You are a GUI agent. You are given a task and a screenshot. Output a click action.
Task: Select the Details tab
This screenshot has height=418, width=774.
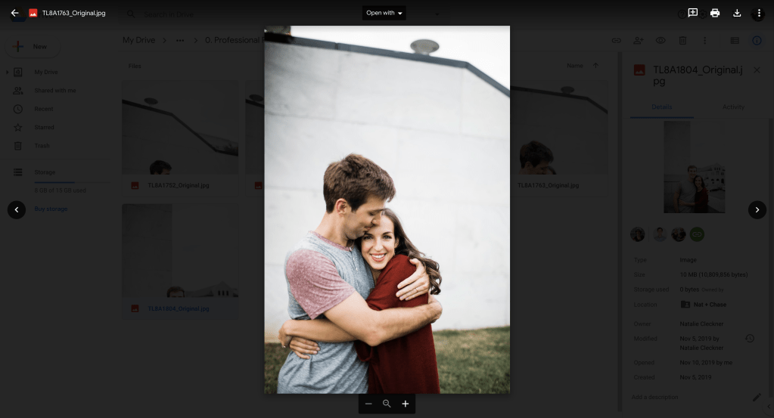click(x=661, y=107)
